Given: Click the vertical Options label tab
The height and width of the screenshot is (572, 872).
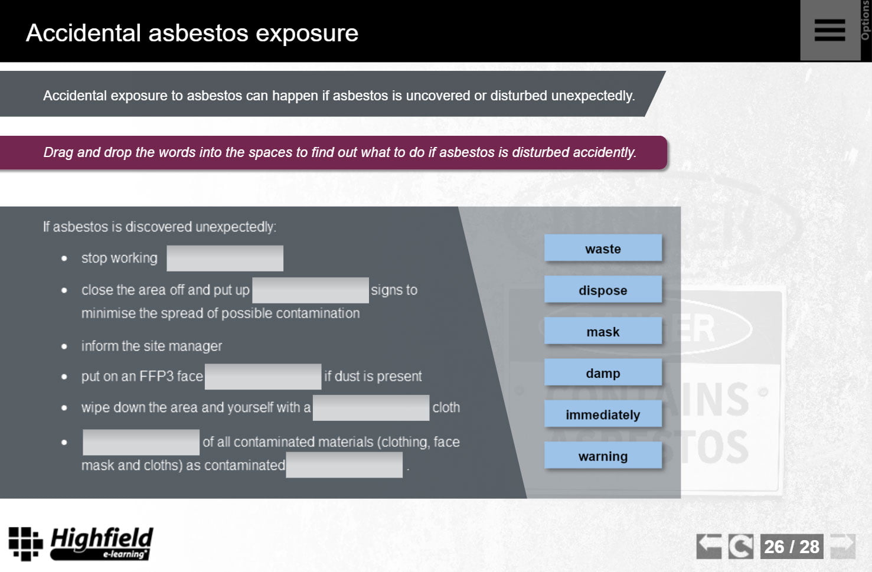Looking at the screenshot, I should pyautogui.click(x=866, y=24).
